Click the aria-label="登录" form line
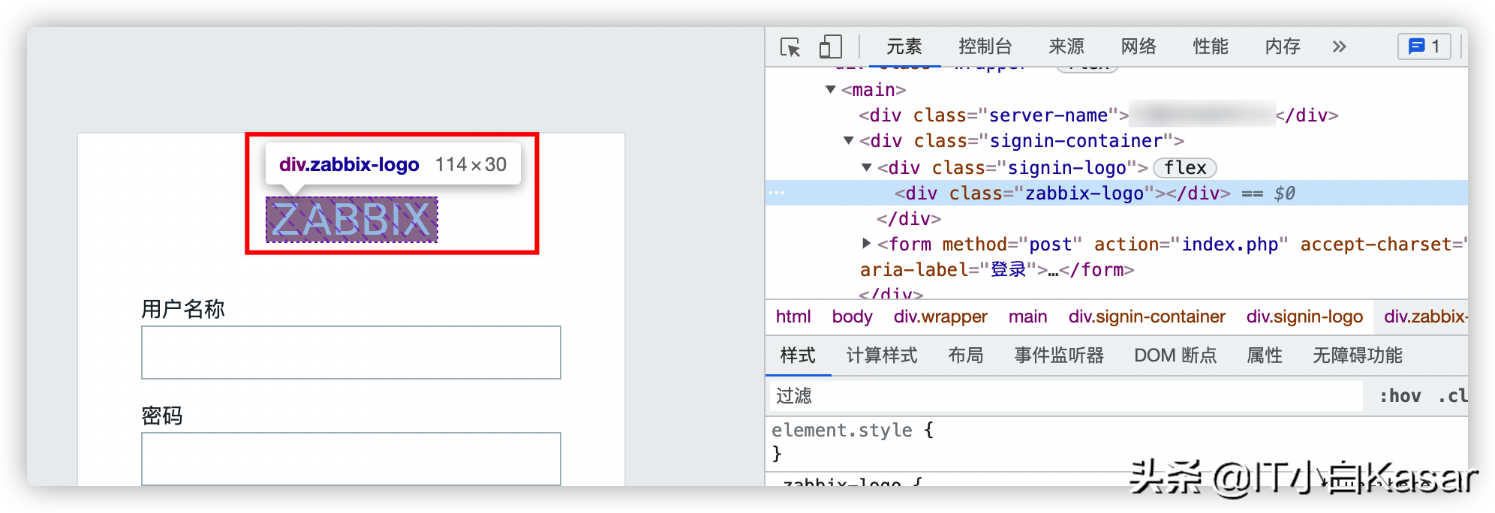 tap(997, 270)
